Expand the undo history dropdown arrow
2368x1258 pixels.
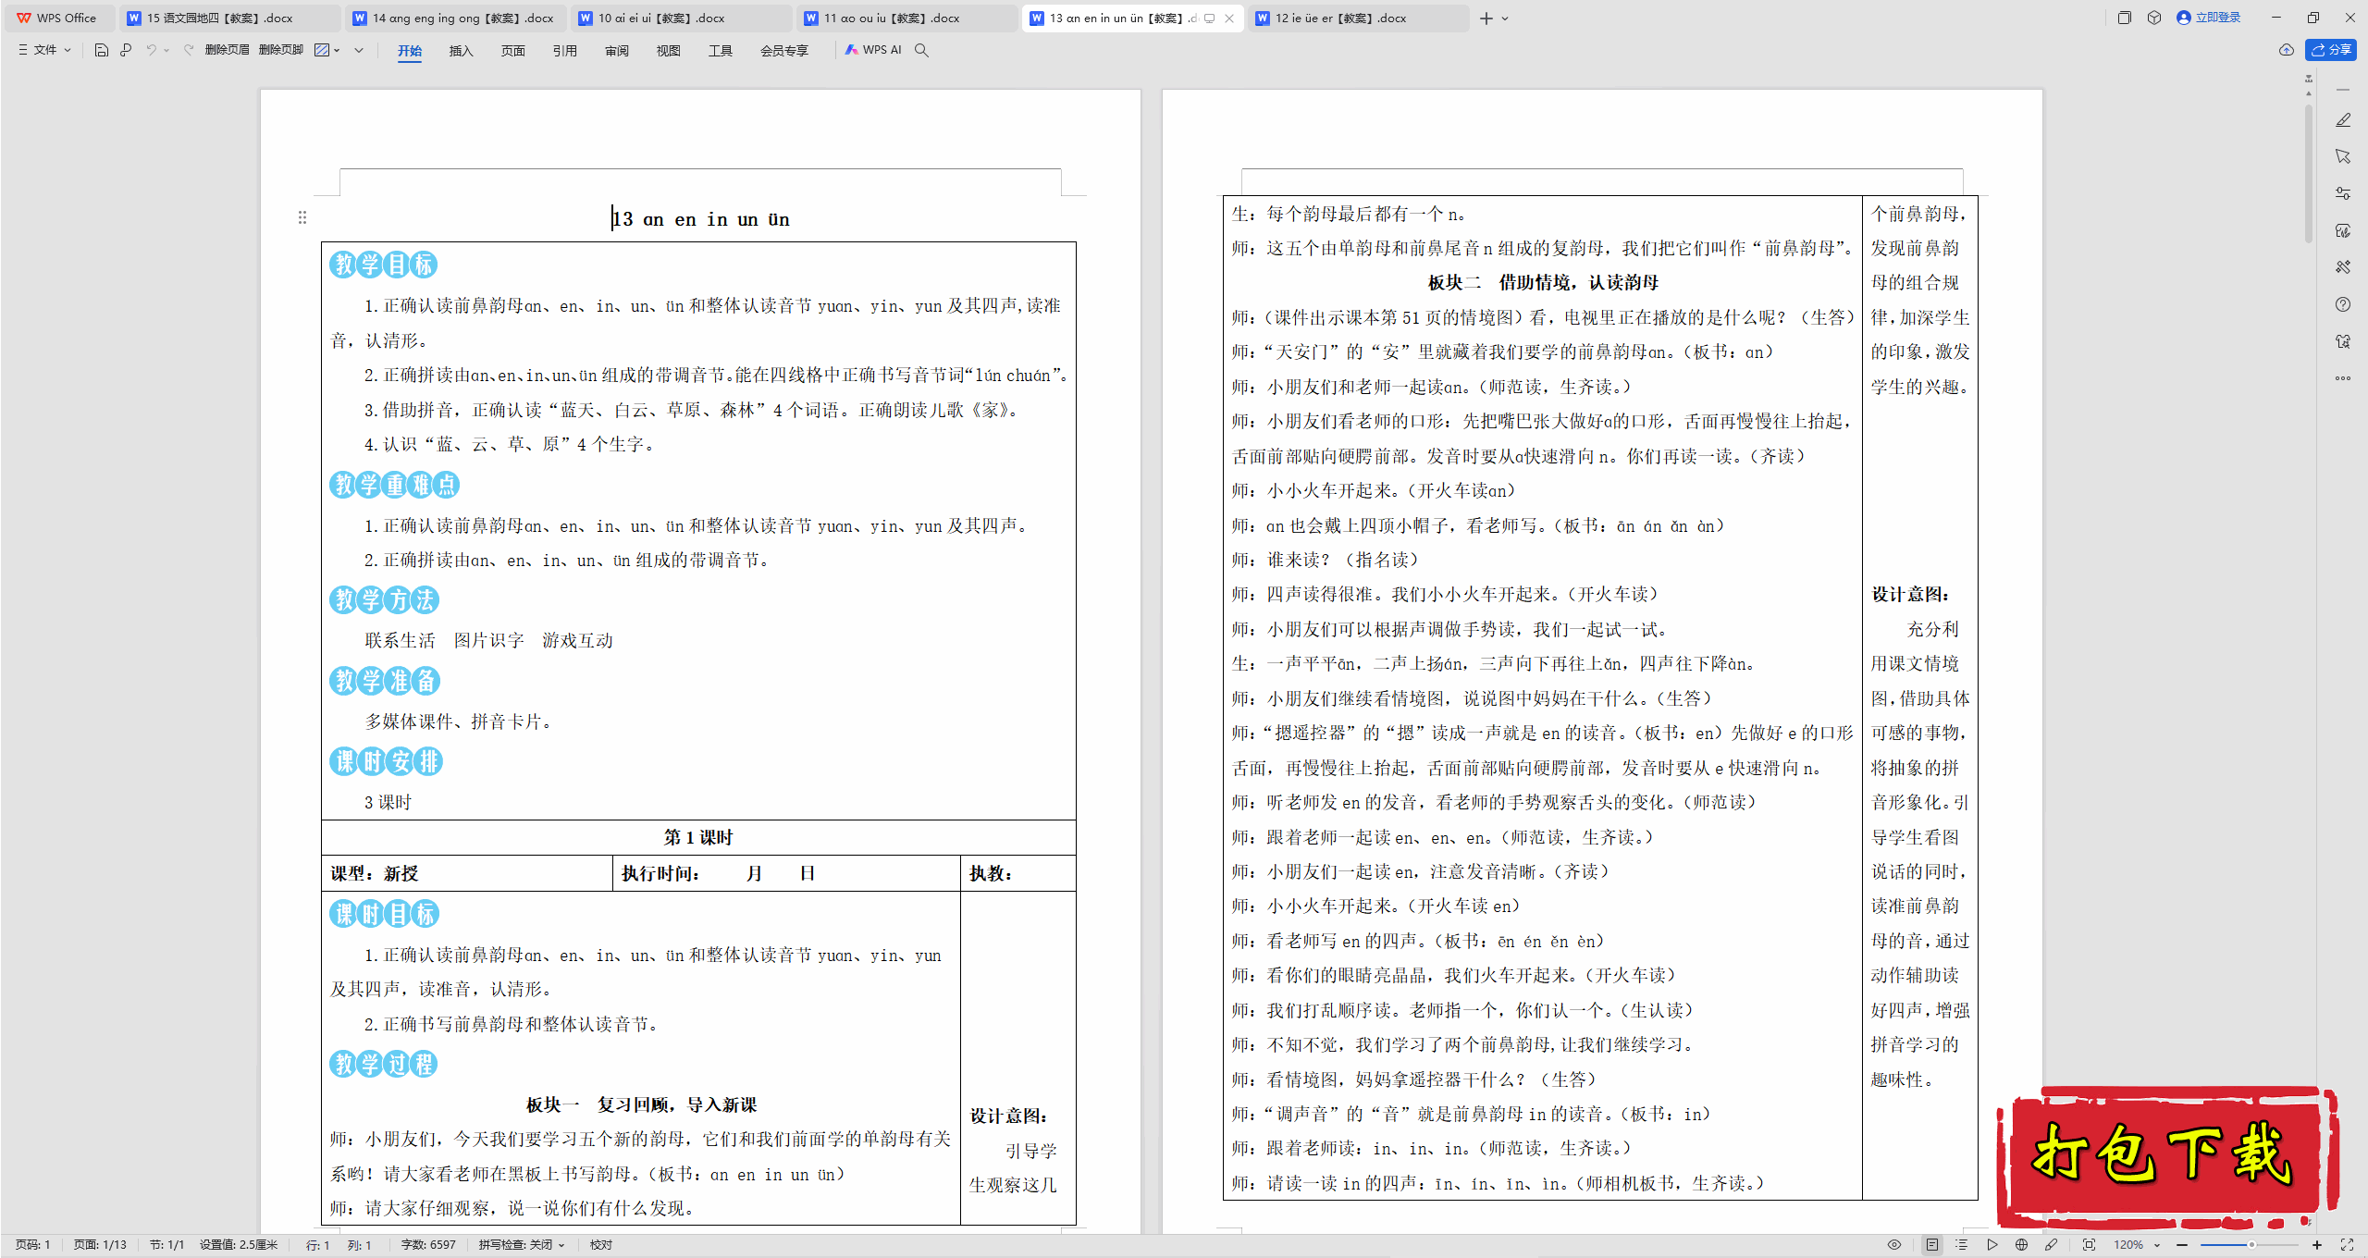[x=166, y=50]
